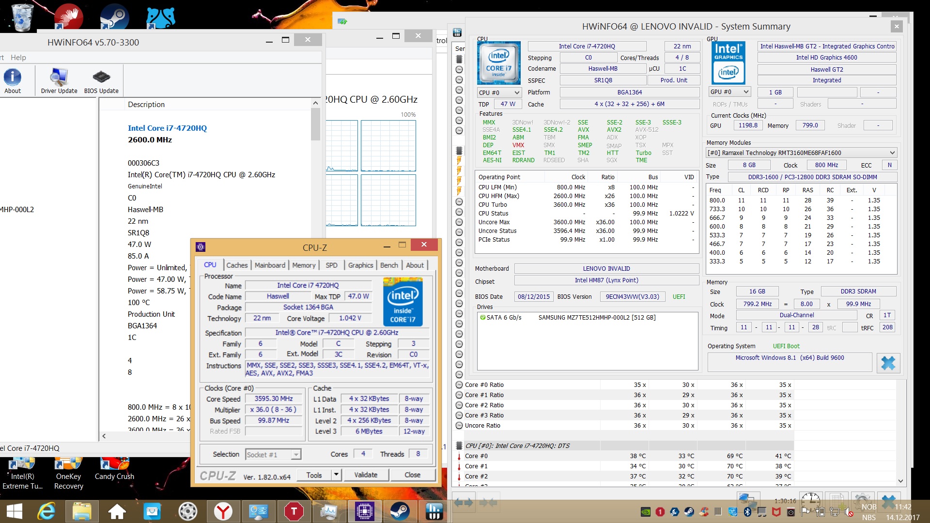930x523 pixels.
Task: Click the blue X icon beside Operating System
Action: pos(888,363)
